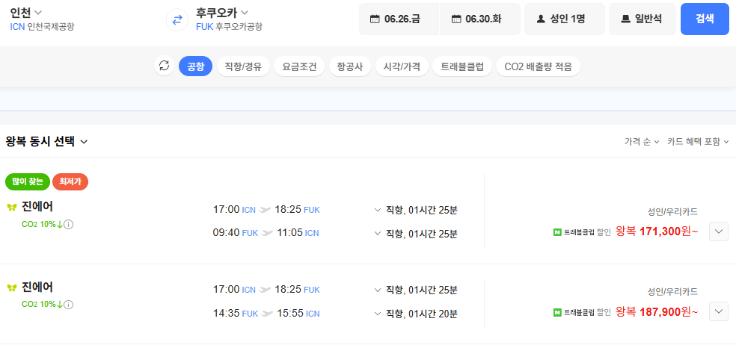Change passenger count 성인 1명

coord(565,19)
